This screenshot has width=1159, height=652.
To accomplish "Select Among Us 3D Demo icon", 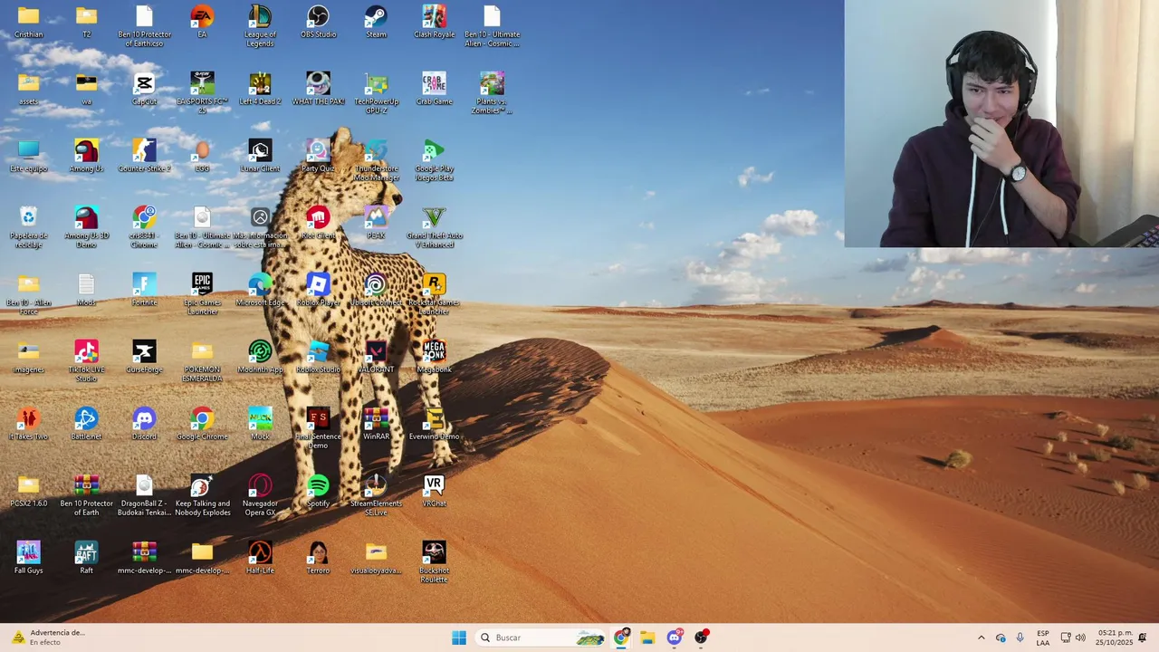I will [86, 226].
